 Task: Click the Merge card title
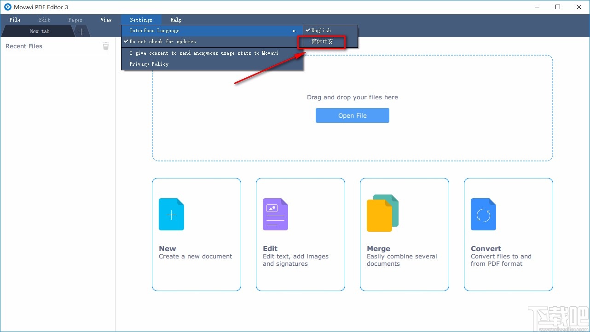click(x=378, y=248)
